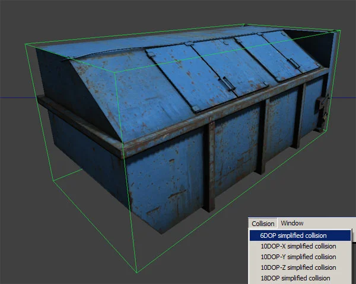Choose 18DOP simplified collision

pos(300,278)
